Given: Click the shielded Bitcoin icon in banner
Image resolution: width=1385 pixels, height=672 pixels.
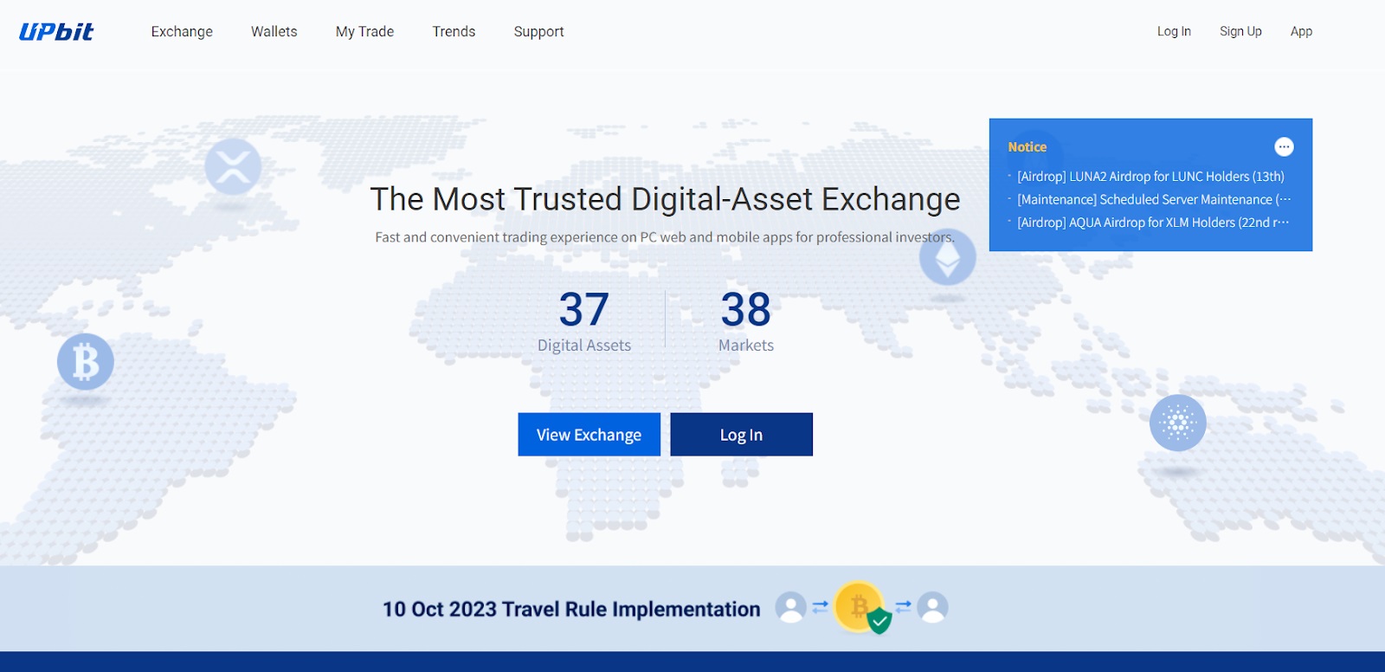Looking at the screenshot, I should pyautogui.click(x=860, y=607).
